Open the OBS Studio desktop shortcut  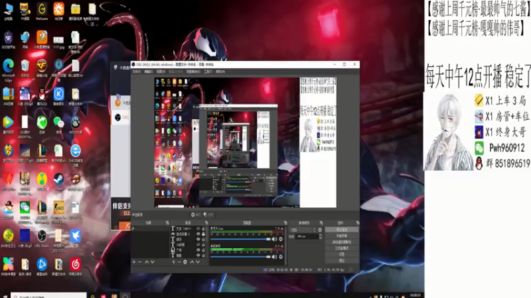click(x=42, y=238)
